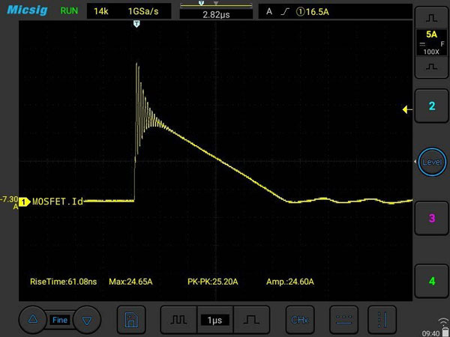Toggle channel 2 on
The image size is (450, 337).
[431, 106]
